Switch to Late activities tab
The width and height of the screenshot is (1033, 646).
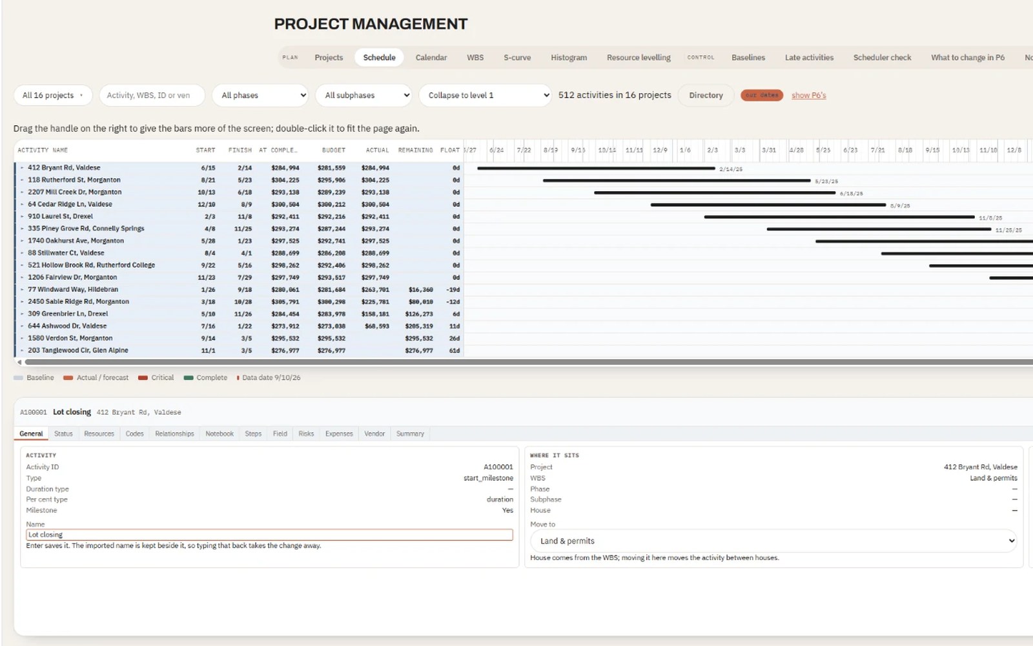809,57
